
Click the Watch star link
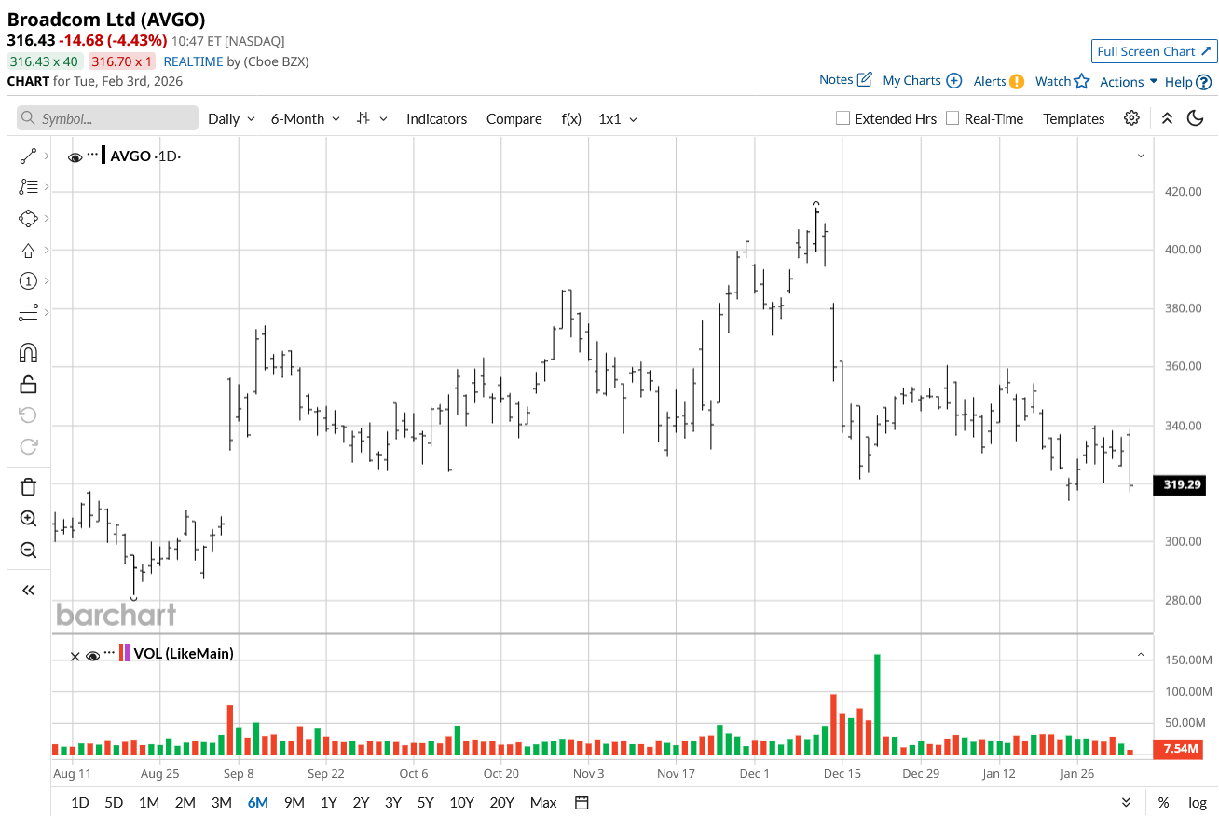pos(1062,81)
